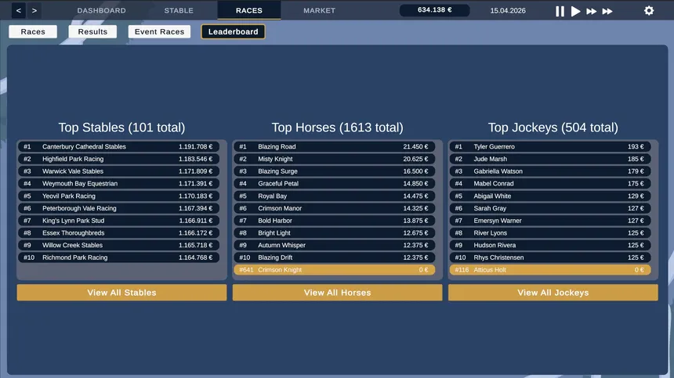This screenshot has width=674, height=378.
Task: Pause the game simulation
Action: (560, 11)
